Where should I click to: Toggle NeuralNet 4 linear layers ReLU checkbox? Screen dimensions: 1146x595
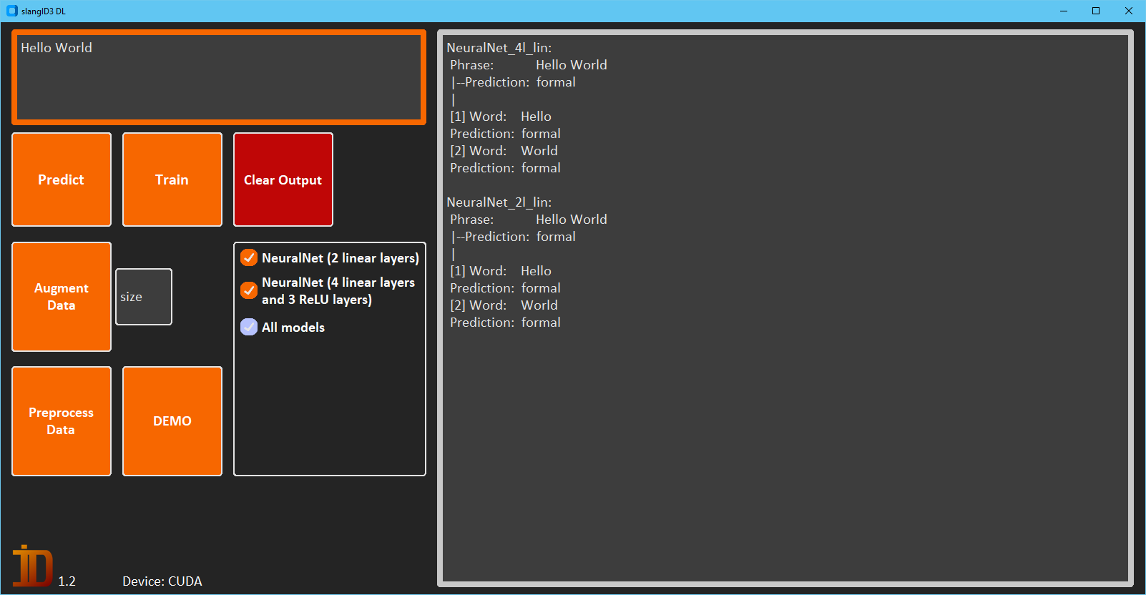click(x=249, y=290)
